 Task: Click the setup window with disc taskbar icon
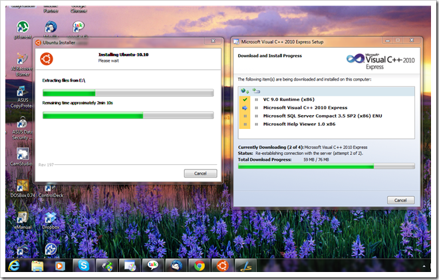pyautogui.click(x=130, y=265)
